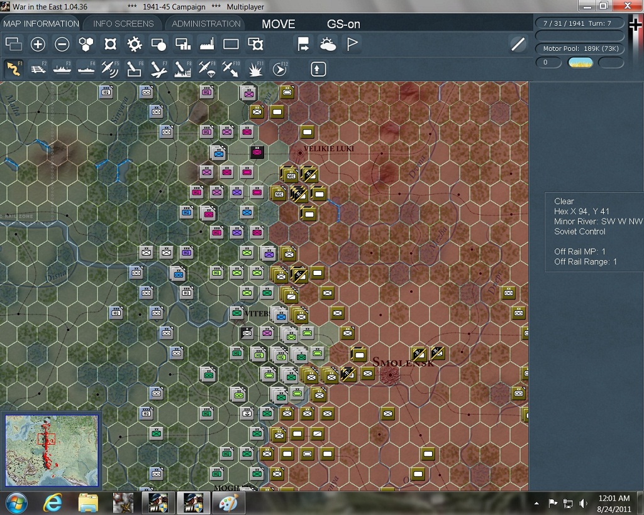This screenshot has height=515, width=644.
Task: Click the minimap overview thumbnail
Action: [52, 450]
